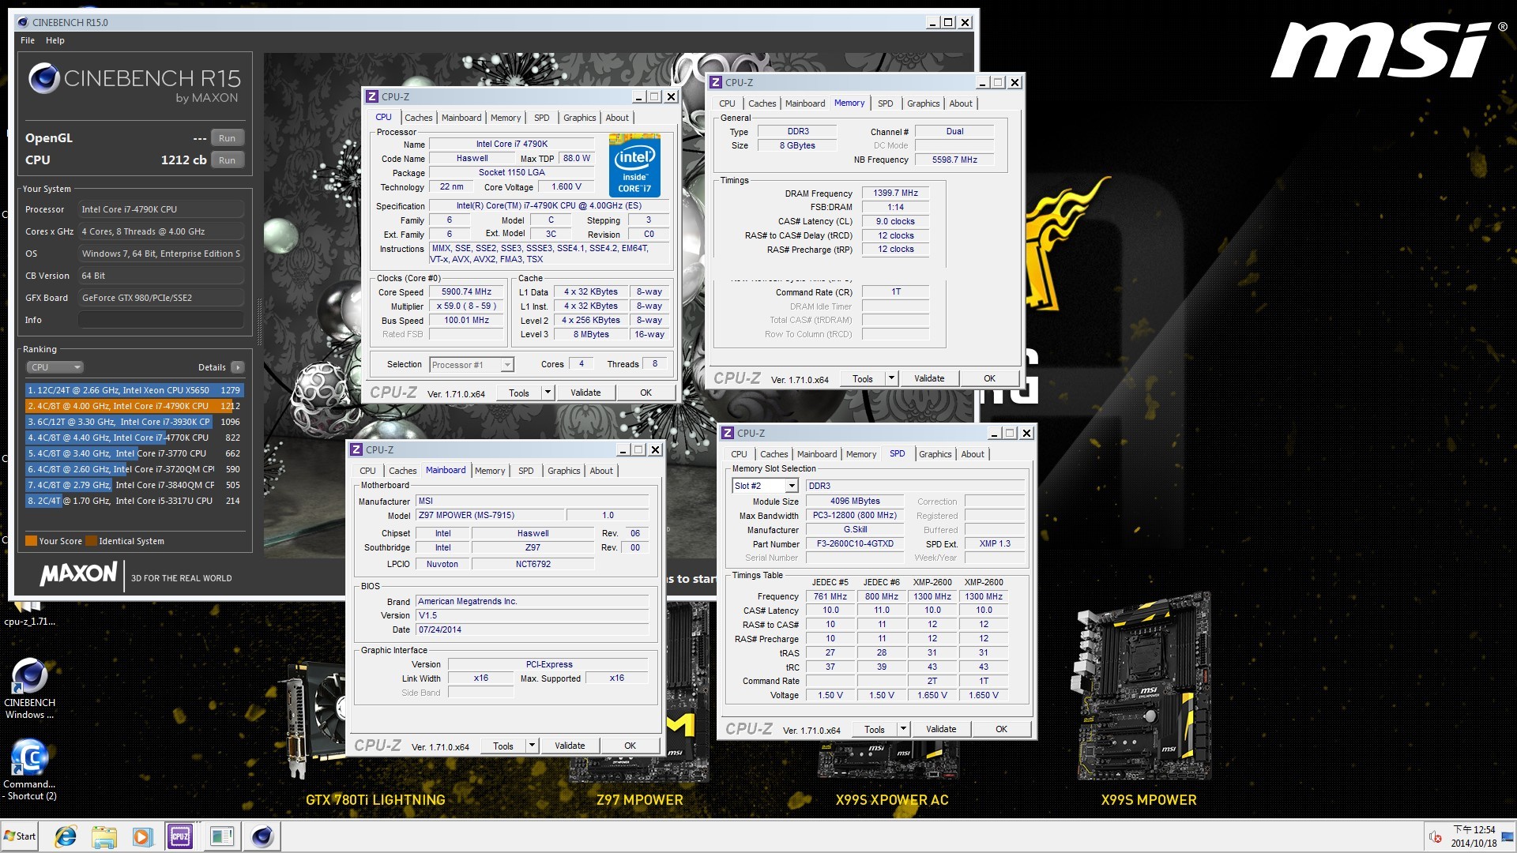Open Cinebench Details arrow button
This screenshot has height=853, width=1517.
(x=237, y=367)
